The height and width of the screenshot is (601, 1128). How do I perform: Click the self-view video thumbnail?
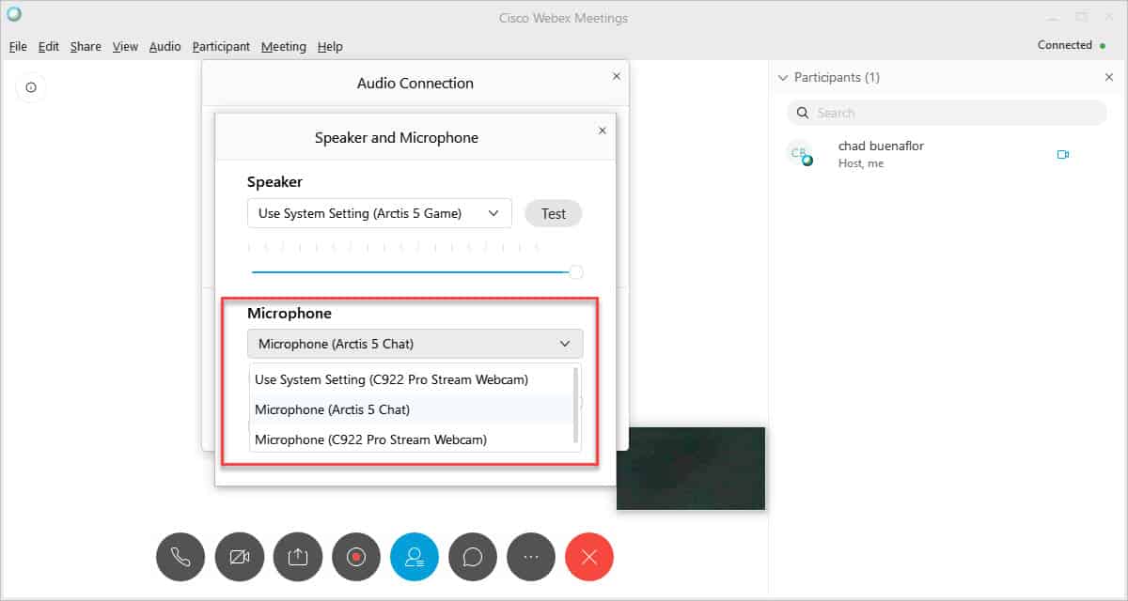(x=691, y=469)
